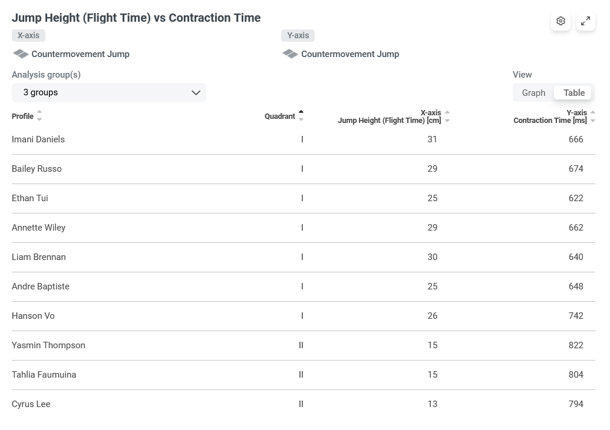Open chart settings gear icon
The image size is (610, 430).
560,21
